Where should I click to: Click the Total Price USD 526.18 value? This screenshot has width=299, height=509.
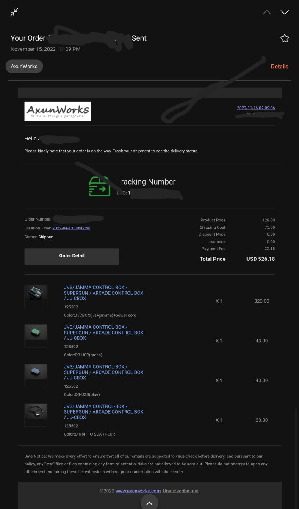(260, 259)
